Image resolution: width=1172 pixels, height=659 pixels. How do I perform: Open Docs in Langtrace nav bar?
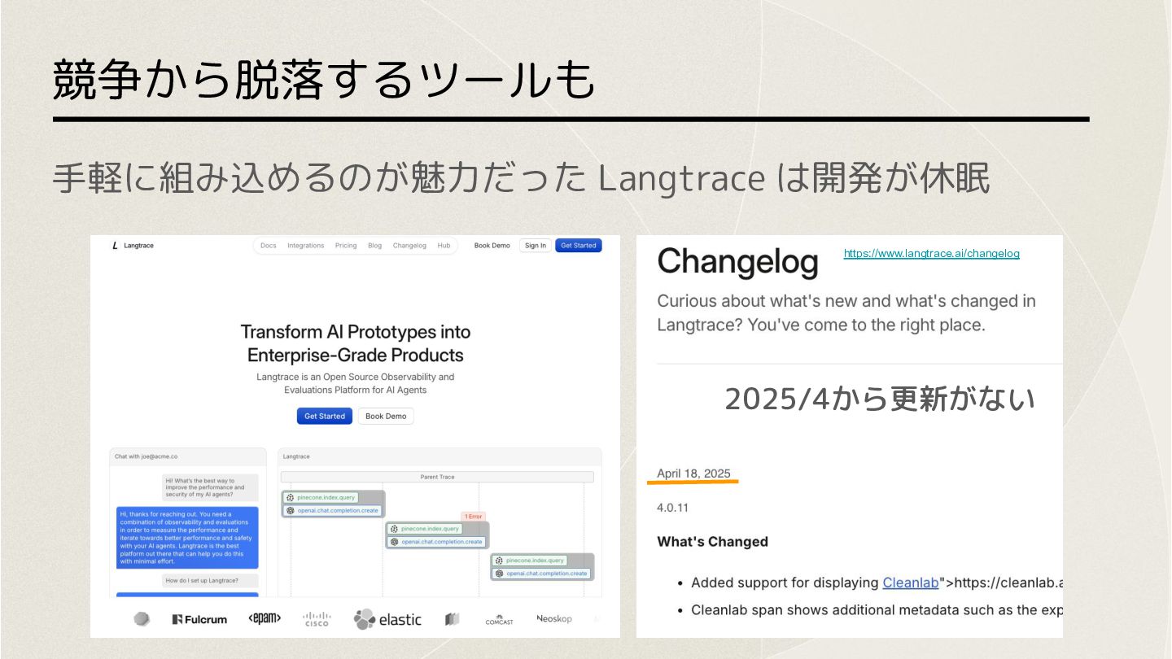coord(269,246)
